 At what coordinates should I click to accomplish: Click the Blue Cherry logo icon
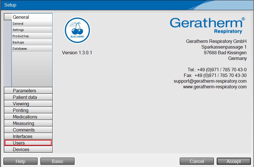(77, 30)
